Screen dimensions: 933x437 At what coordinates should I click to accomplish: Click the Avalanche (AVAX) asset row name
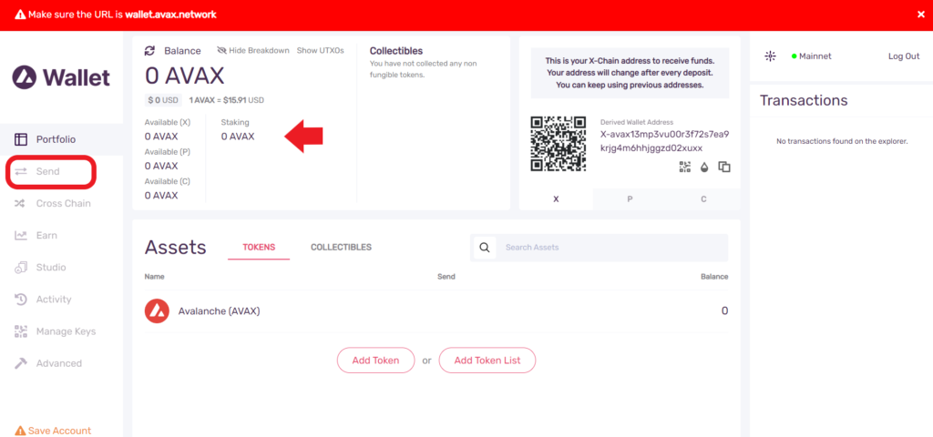coord(219,311)
